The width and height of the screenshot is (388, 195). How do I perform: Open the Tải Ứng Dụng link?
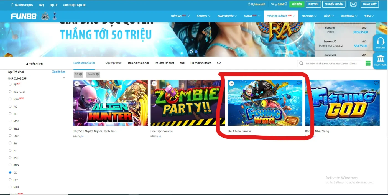click(22, 5)
